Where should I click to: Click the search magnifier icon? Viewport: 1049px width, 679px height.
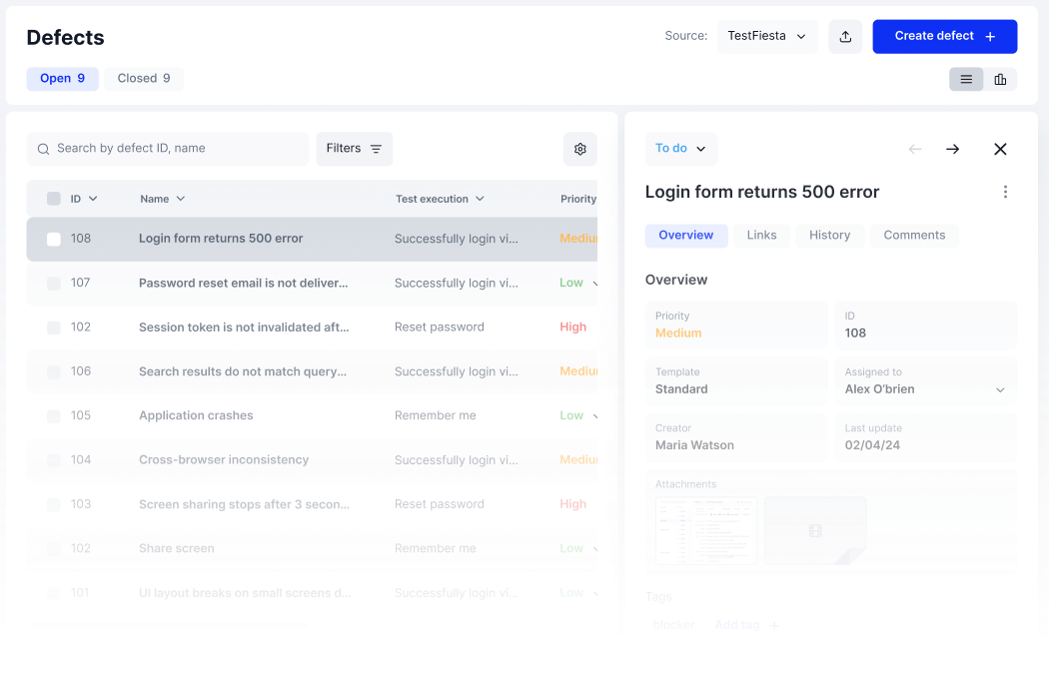tap(44, 149)
